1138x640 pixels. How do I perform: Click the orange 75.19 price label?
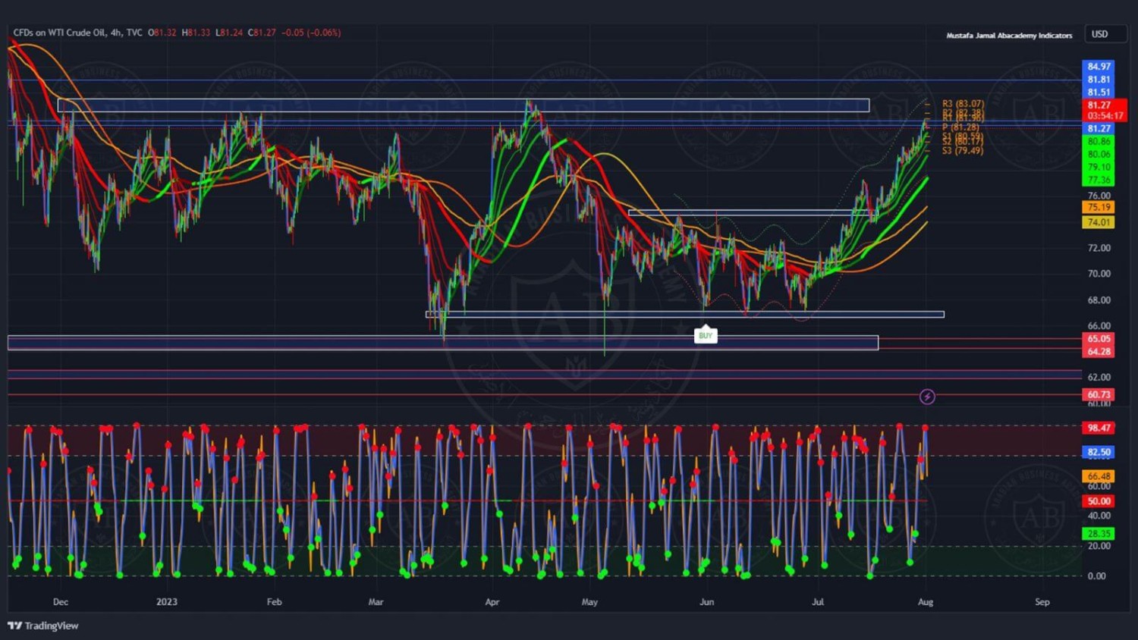1099,207
